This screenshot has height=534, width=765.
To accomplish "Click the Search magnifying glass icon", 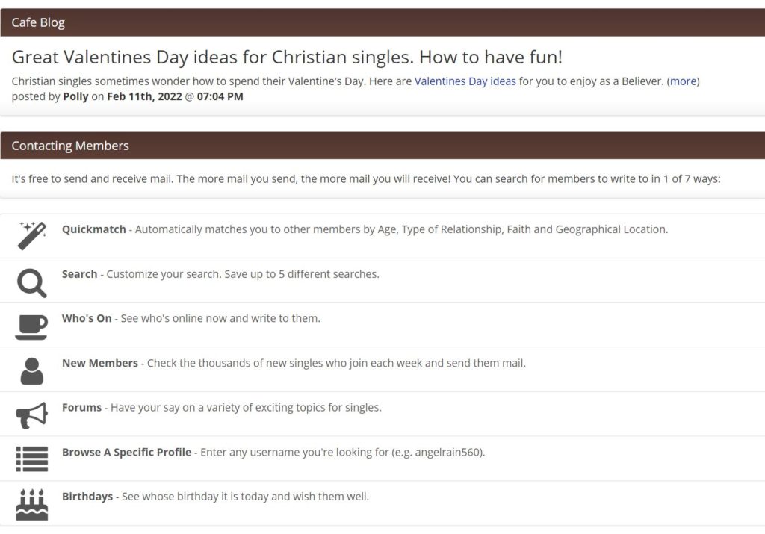I will pos(32,283).
